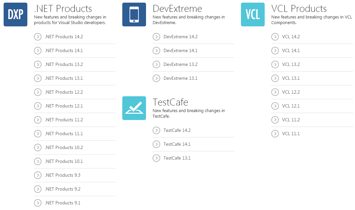The image size is (355, 210).
Task: Click arrow icon beside .NET Products 12.1
Action: pos(38,106)
